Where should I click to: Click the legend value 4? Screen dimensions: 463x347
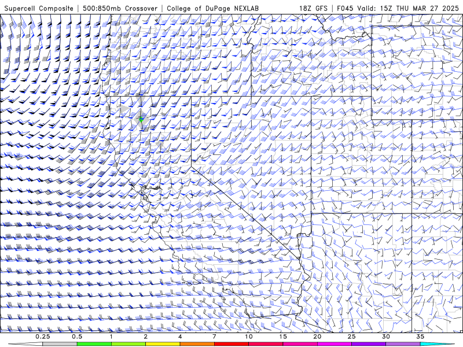(x=180, y=337)
